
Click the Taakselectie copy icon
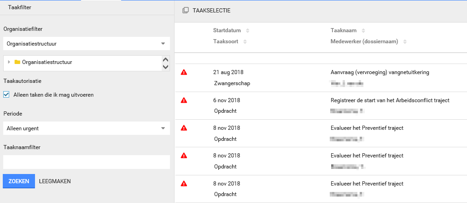point(185,10)
